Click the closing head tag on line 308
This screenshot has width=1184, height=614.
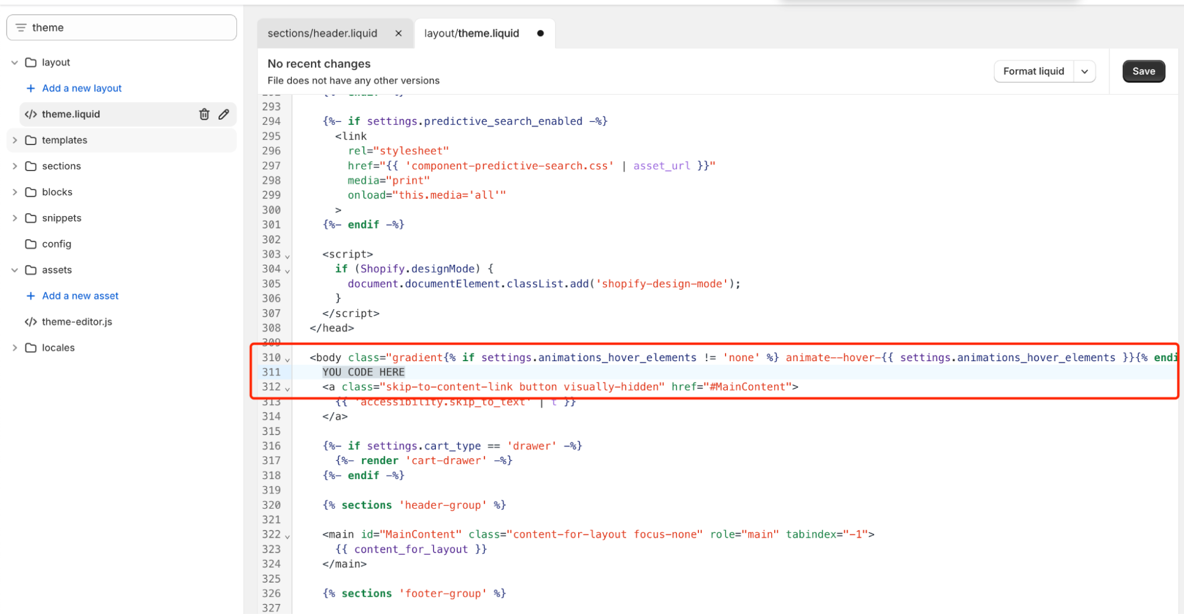332,328
